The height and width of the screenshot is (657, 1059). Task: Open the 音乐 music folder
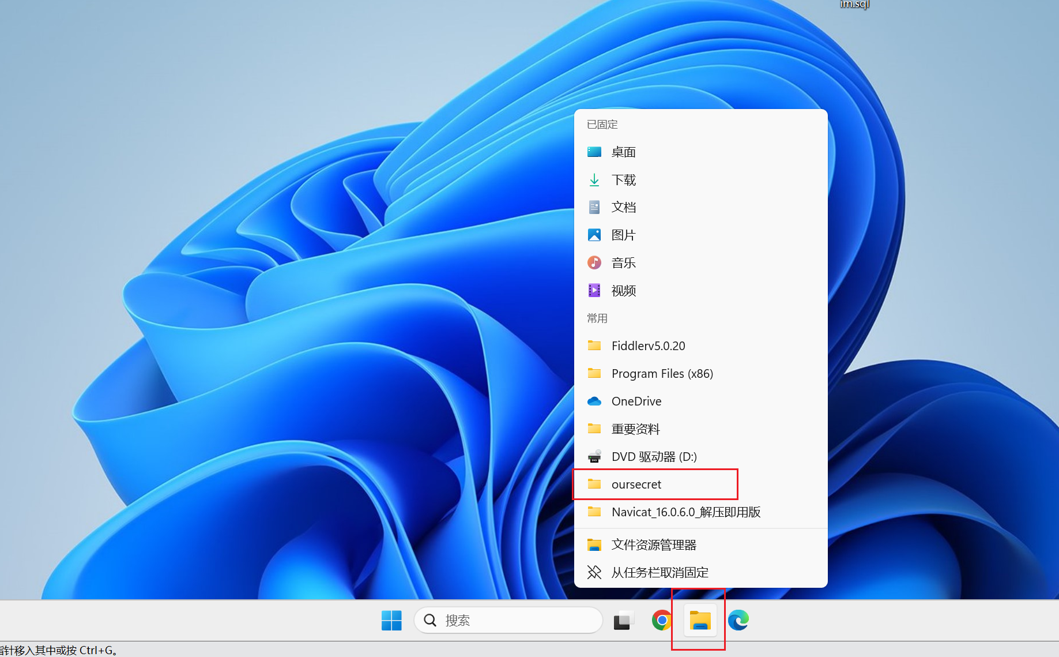623,263
